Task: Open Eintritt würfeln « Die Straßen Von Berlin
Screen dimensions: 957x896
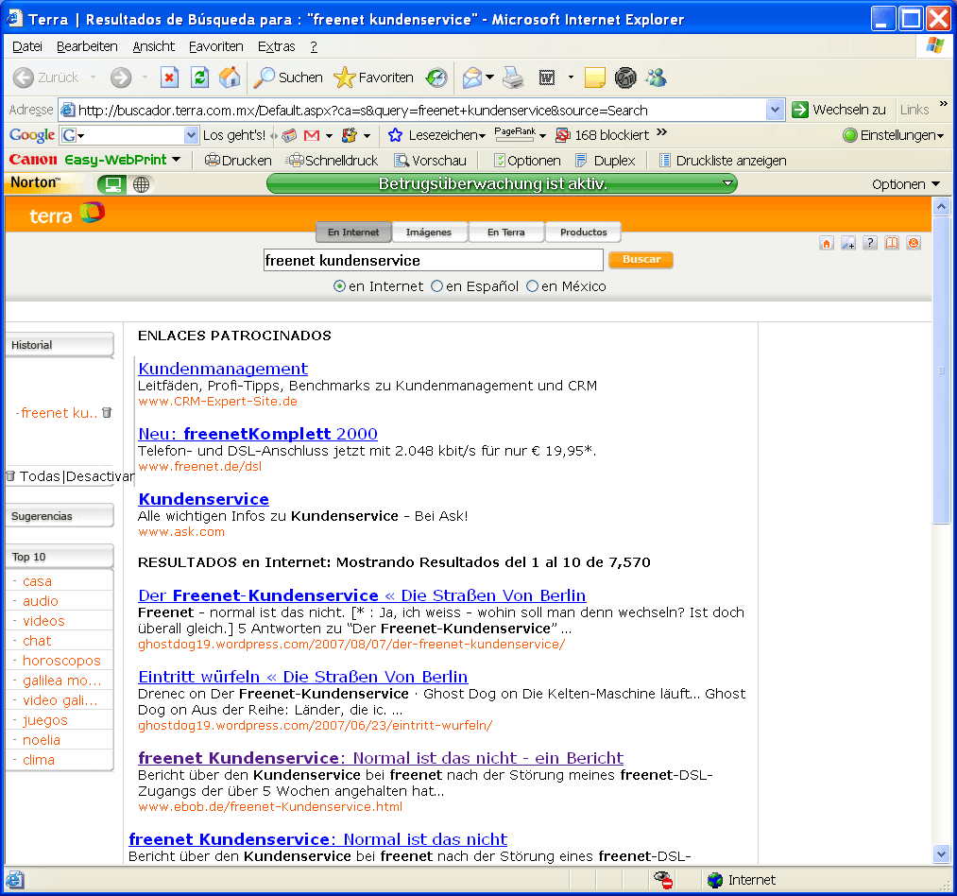Action: pyautogui.click(x=302, y=677)
